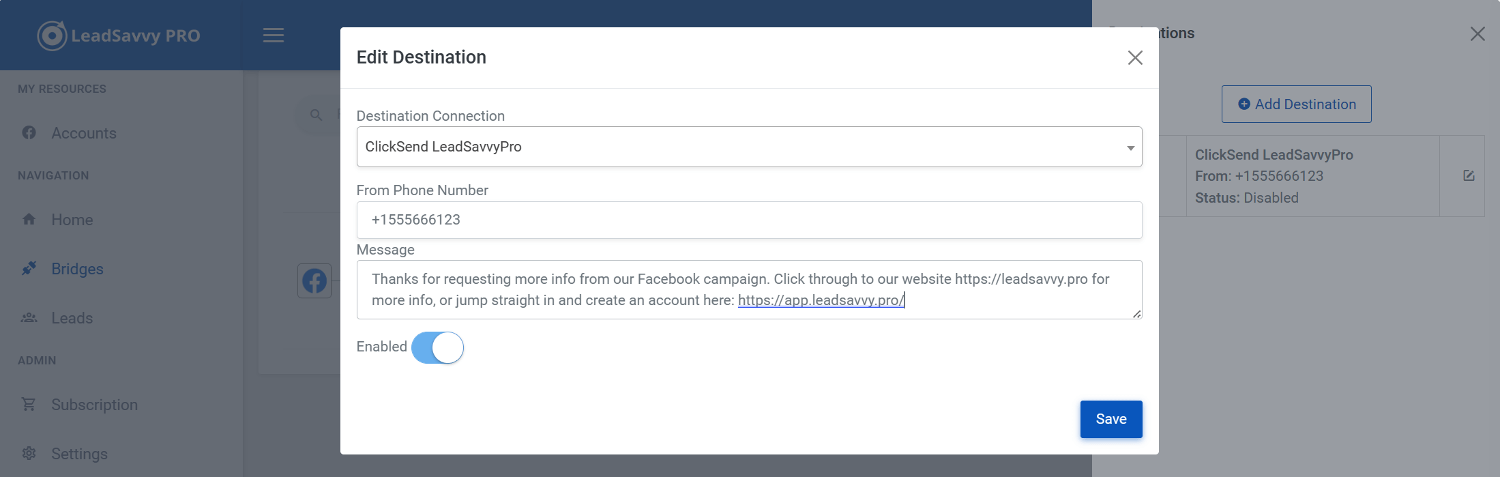Open Leads navigation item
Viewport: 1500px width, 477px height.
pyautogui.click(x=72, y=318)
